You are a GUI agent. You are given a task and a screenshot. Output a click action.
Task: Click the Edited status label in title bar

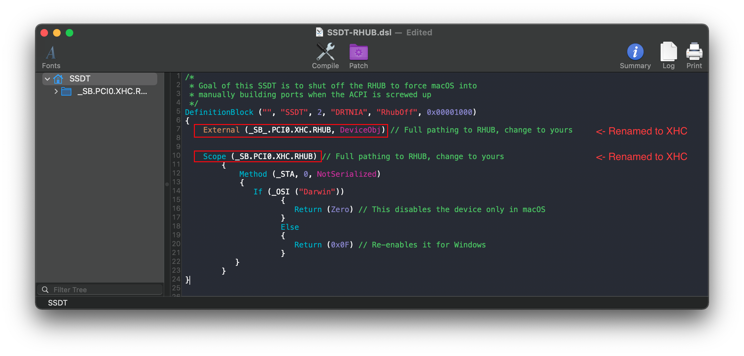coord(419,33)
